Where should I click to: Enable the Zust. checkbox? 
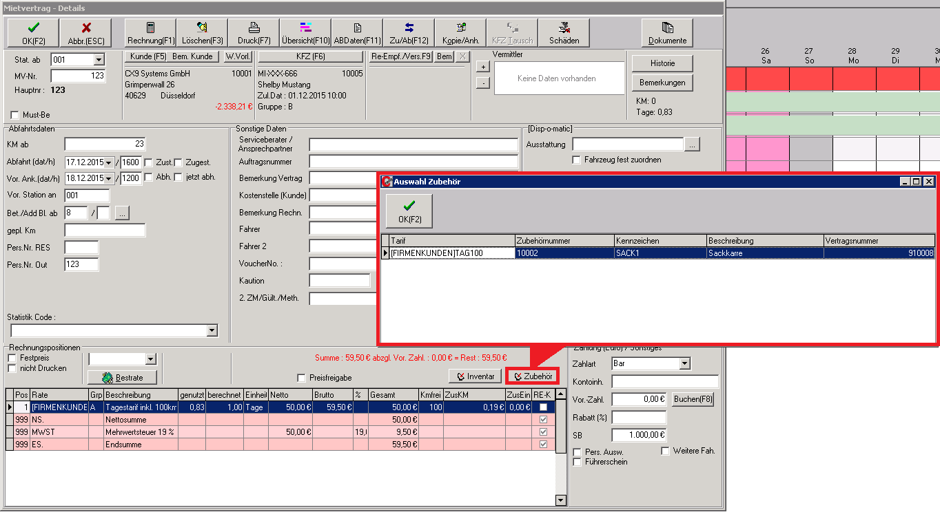point(148,162)
